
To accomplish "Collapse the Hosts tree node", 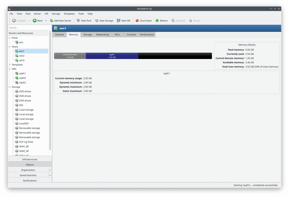I will 10,47.
